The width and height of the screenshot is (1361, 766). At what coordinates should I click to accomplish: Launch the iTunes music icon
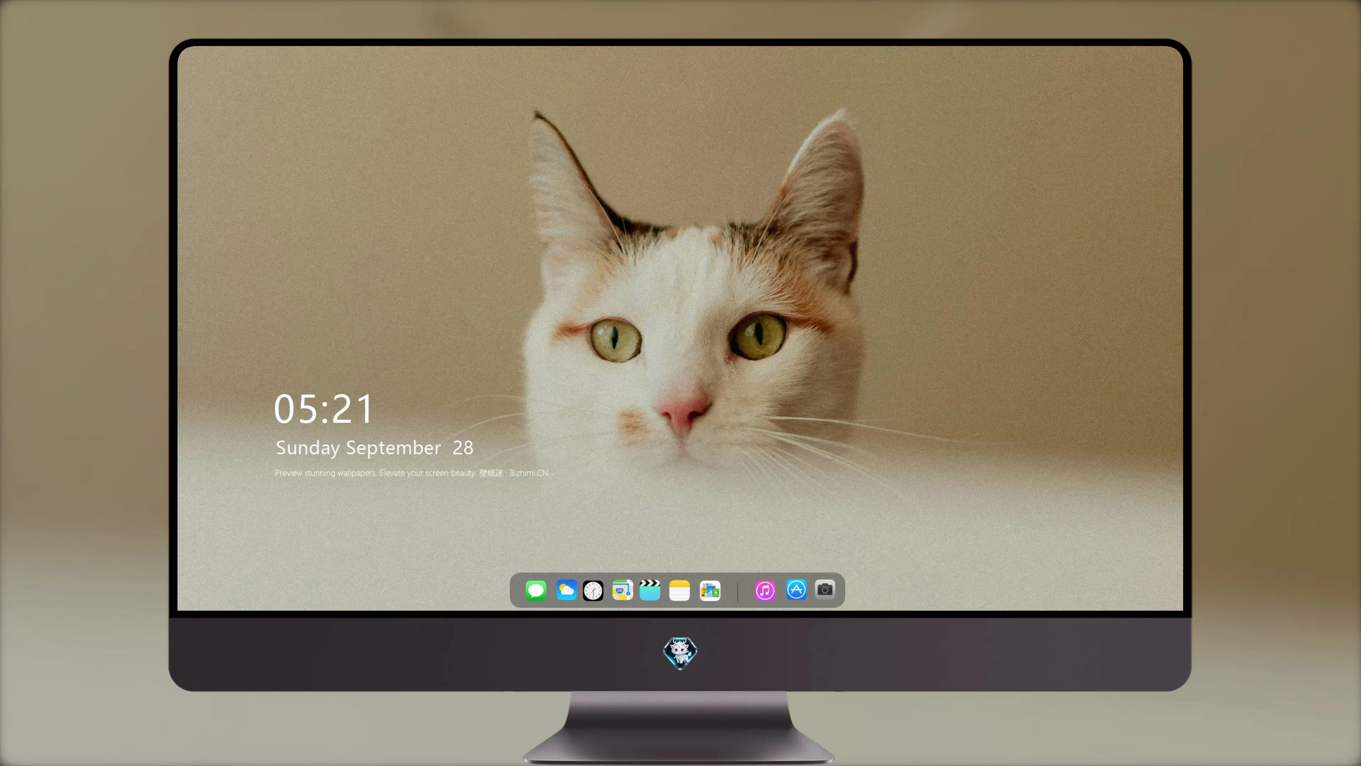(765, 590)
